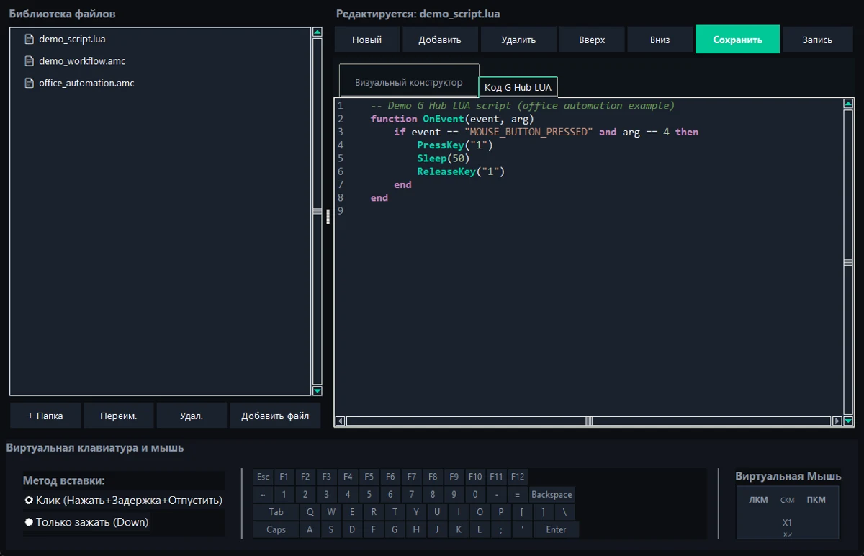Image resolution: width=864 pixels, height=556 pixels.
Task: Click left bracket key on virtual keyboard
Action: tap(522, 512)
